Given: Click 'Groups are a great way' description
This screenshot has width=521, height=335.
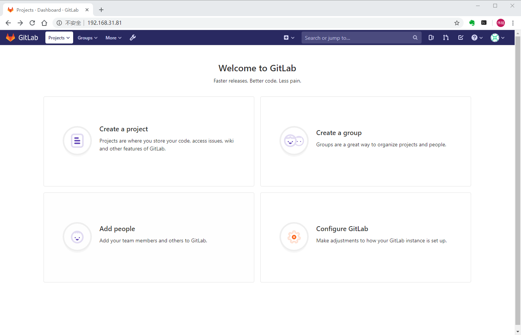Looking at the screenshot, I should [381, 144].
